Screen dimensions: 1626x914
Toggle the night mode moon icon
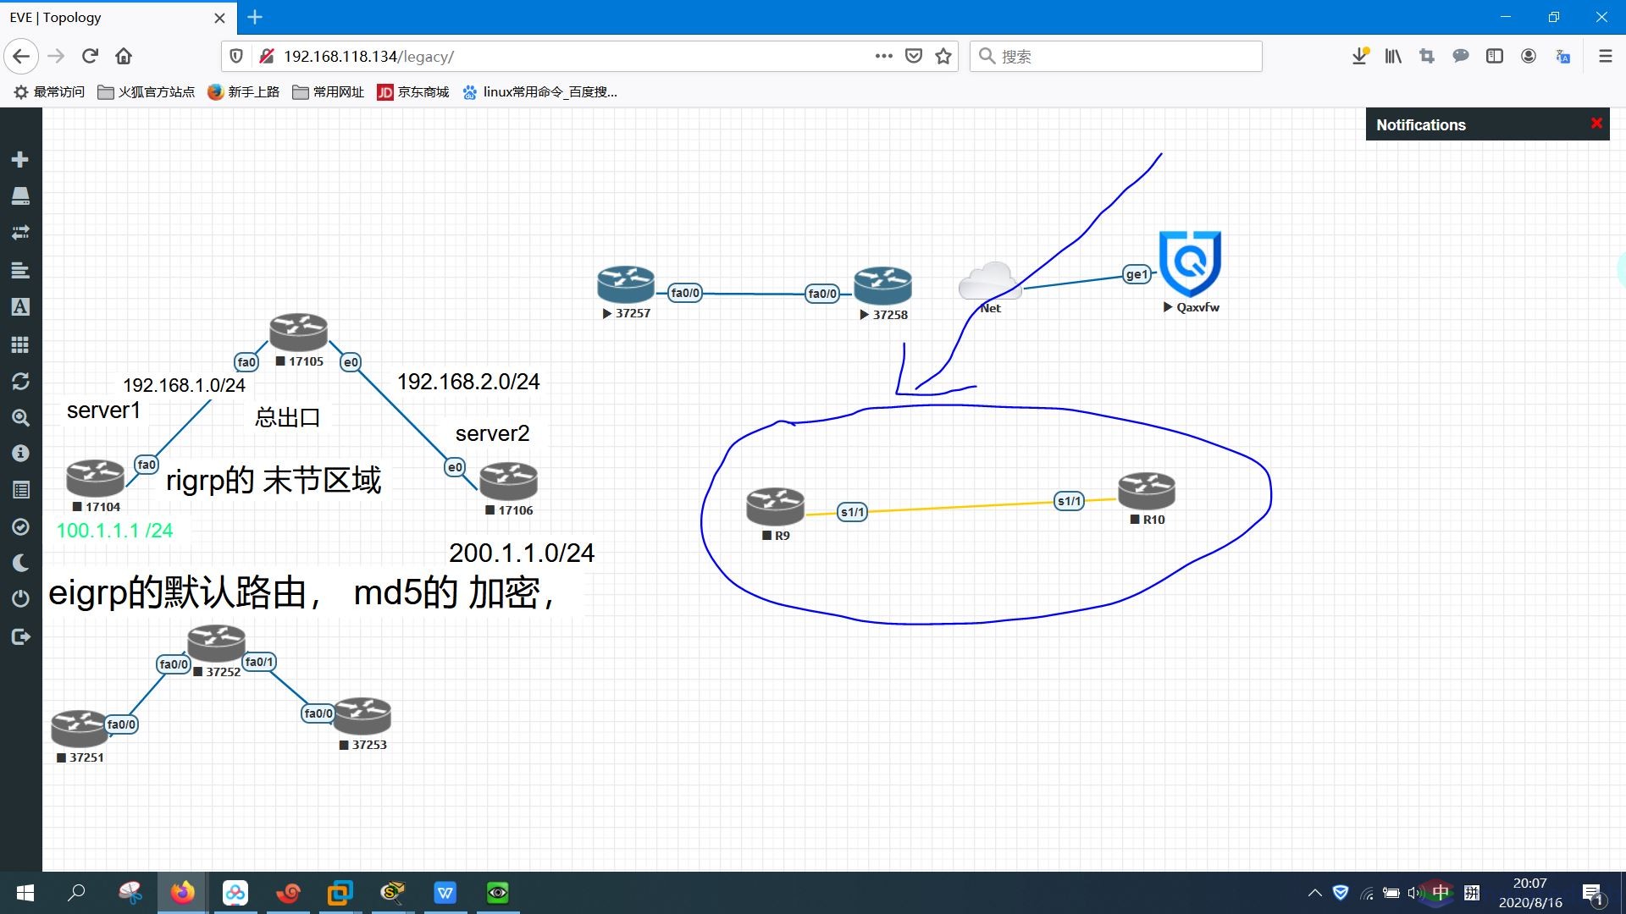(20, 563)
